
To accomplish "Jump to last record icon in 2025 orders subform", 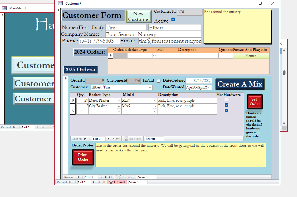I will tap(106, 177).
